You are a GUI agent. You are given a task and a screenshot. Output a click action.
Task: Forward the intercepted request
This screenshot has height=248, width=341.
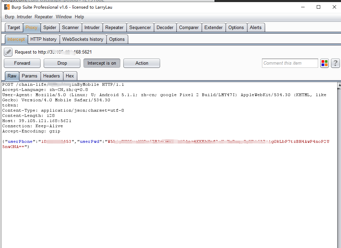click(22, 63)
